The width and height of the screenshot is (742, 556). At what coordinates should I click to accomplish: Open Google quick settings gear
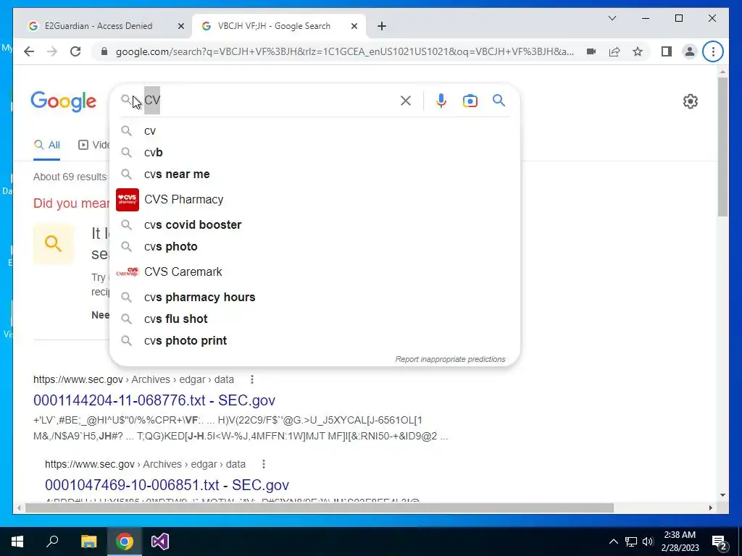tap(691, 101)
